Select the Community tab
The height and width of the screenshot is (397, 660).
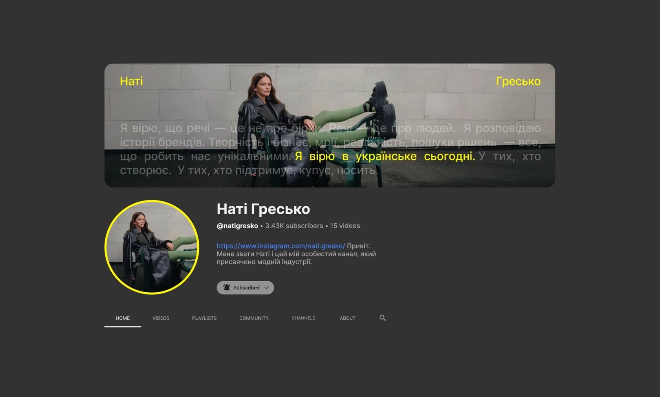tap(254, 318)
